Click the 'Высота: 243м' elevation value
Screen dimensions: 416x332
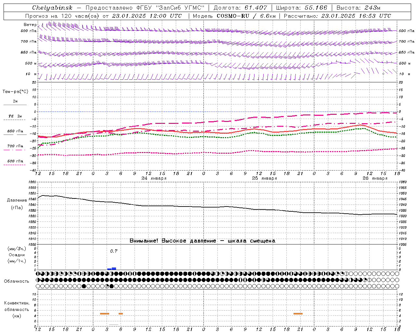tap(358, 8)
